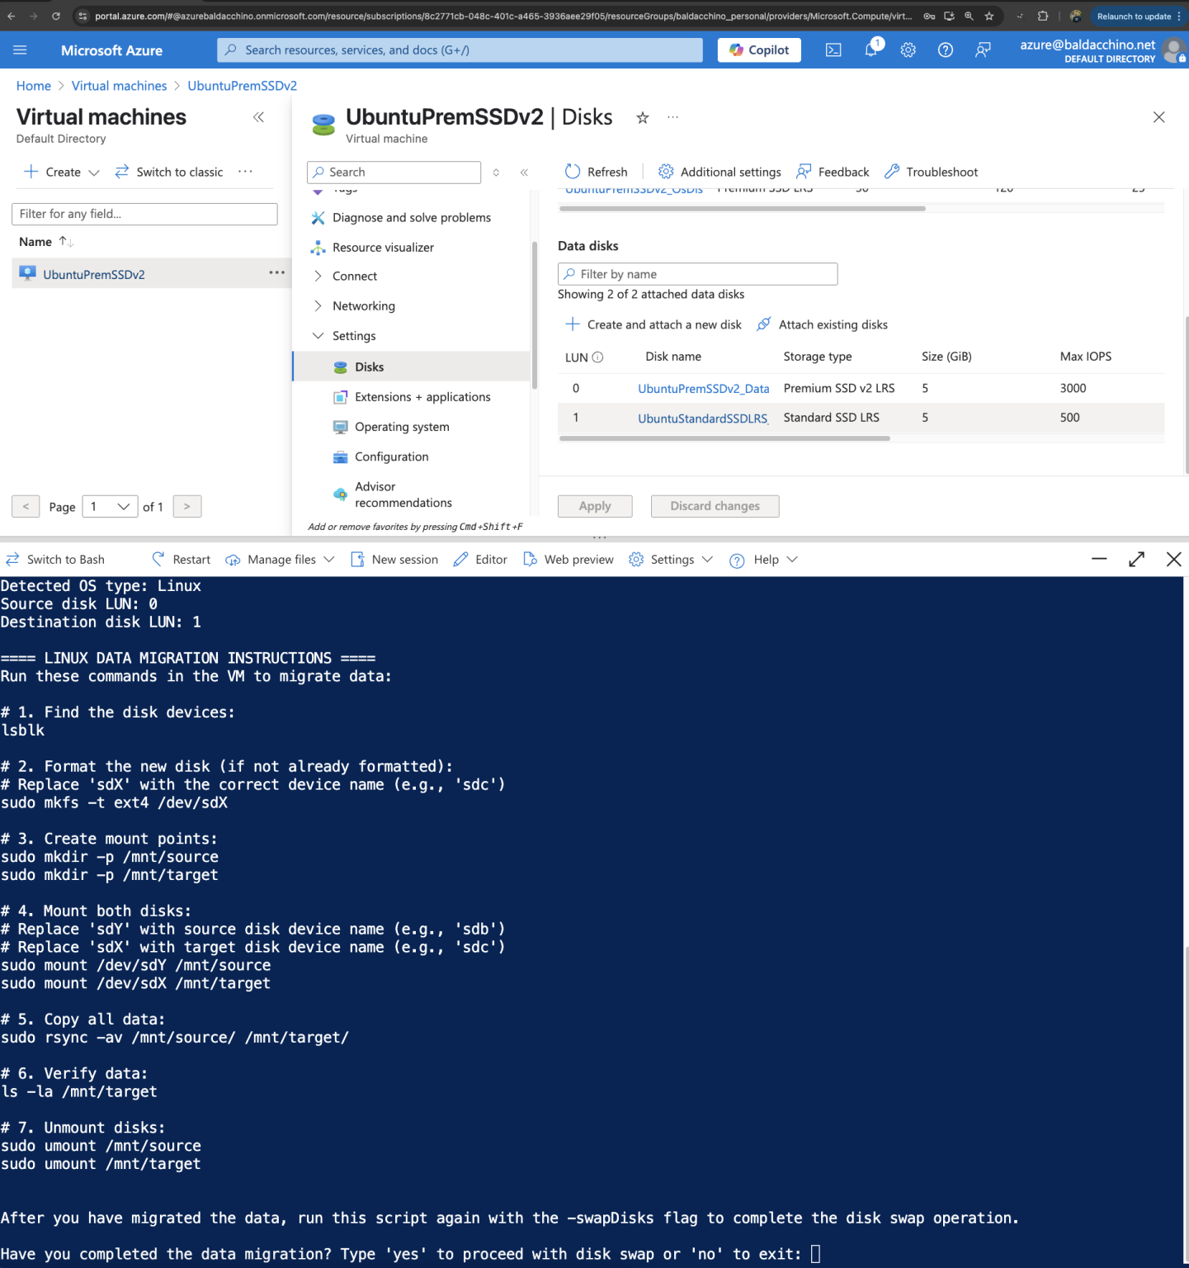Image resolution: width=1189 pixels, height=1268 pixels.
Task: Switch Cloud Shell to Bash
Action: [x=56, y=559]
